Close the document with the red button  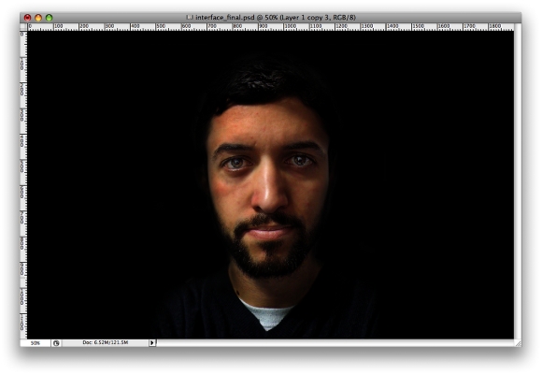tap(27, 18)
